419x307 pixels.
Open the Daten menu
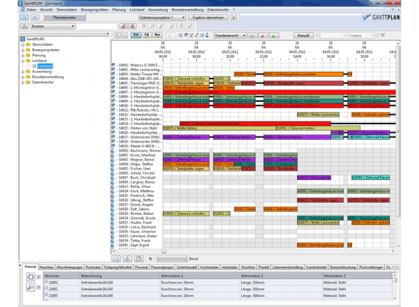pyautogui.click(x=31, y=10)
